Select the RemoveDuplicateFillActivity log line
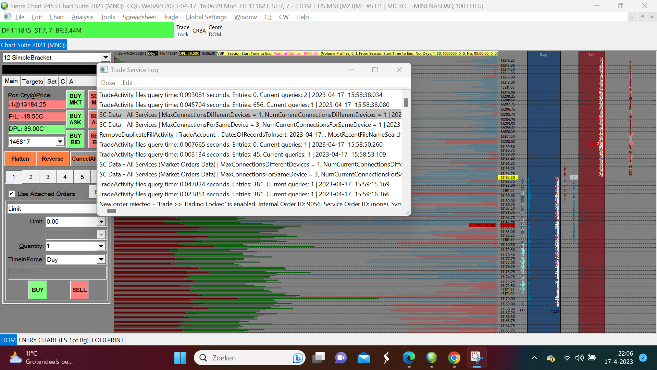 [x=250, y=135]
